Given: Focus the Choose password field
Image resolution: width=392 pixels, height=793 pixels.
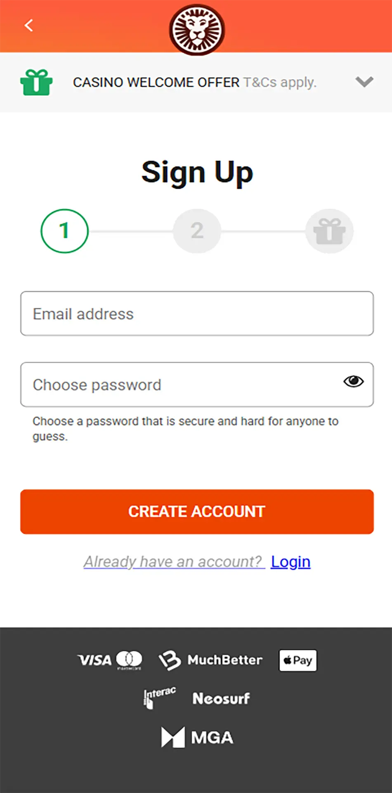Looking at the screenshot, I should [x=182, y=385].
